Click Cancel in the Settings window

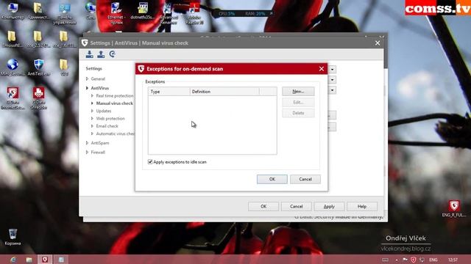coord(297,207)
